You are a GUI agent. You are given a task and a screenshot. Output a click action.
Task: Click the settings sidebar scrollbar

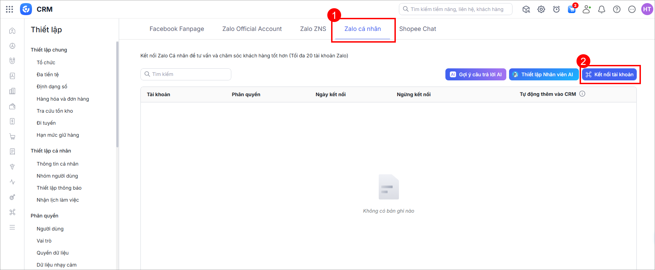click(x=117, y=94)
